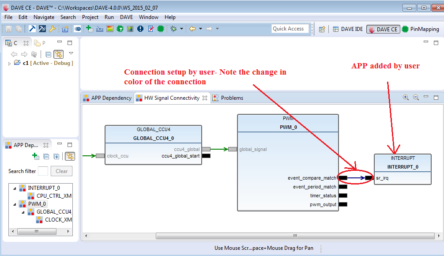
Task: Click Expand All icon in APP Dep panel
Action: [56, 156]
